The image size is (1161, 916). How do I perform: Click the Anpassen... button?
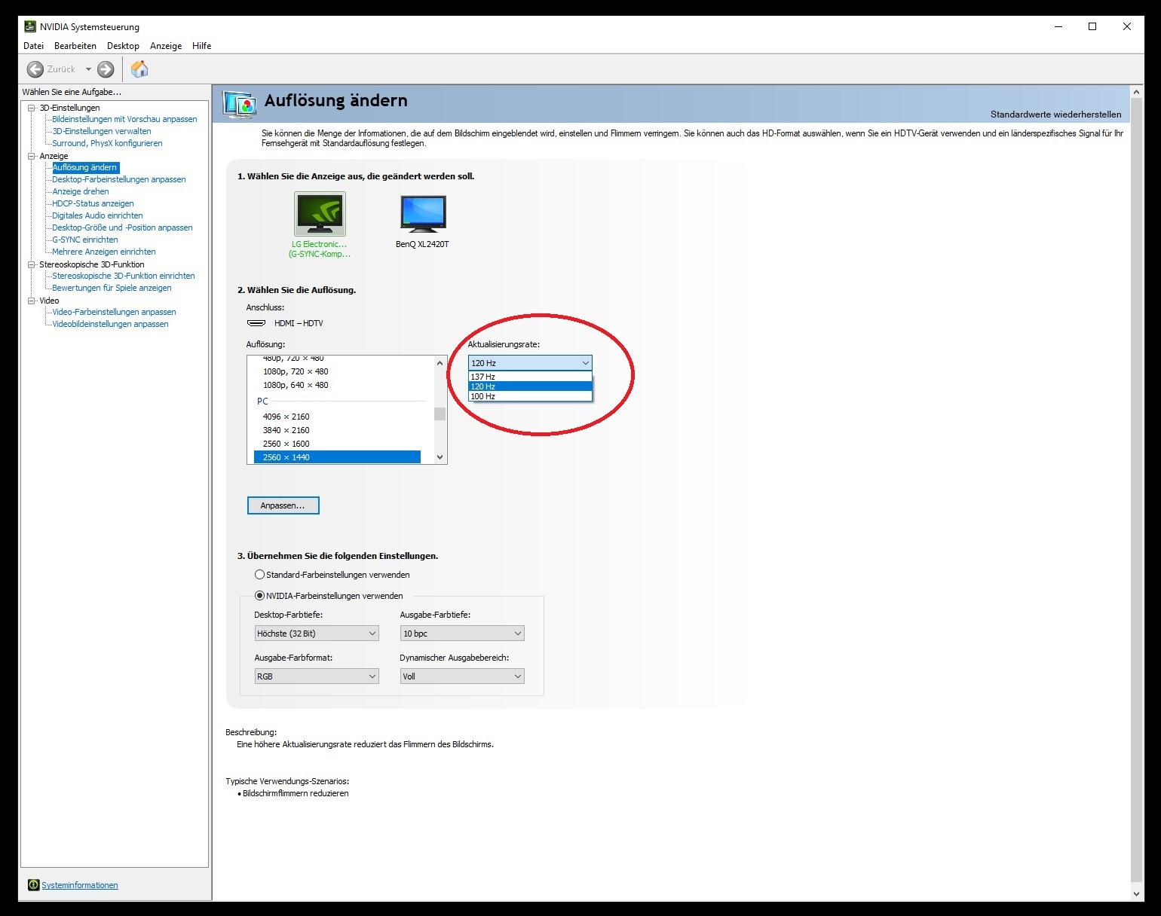click(283, 505)
